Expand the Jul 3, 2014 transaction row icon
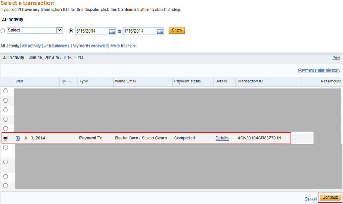343x204 pixels. coord(18,138)
